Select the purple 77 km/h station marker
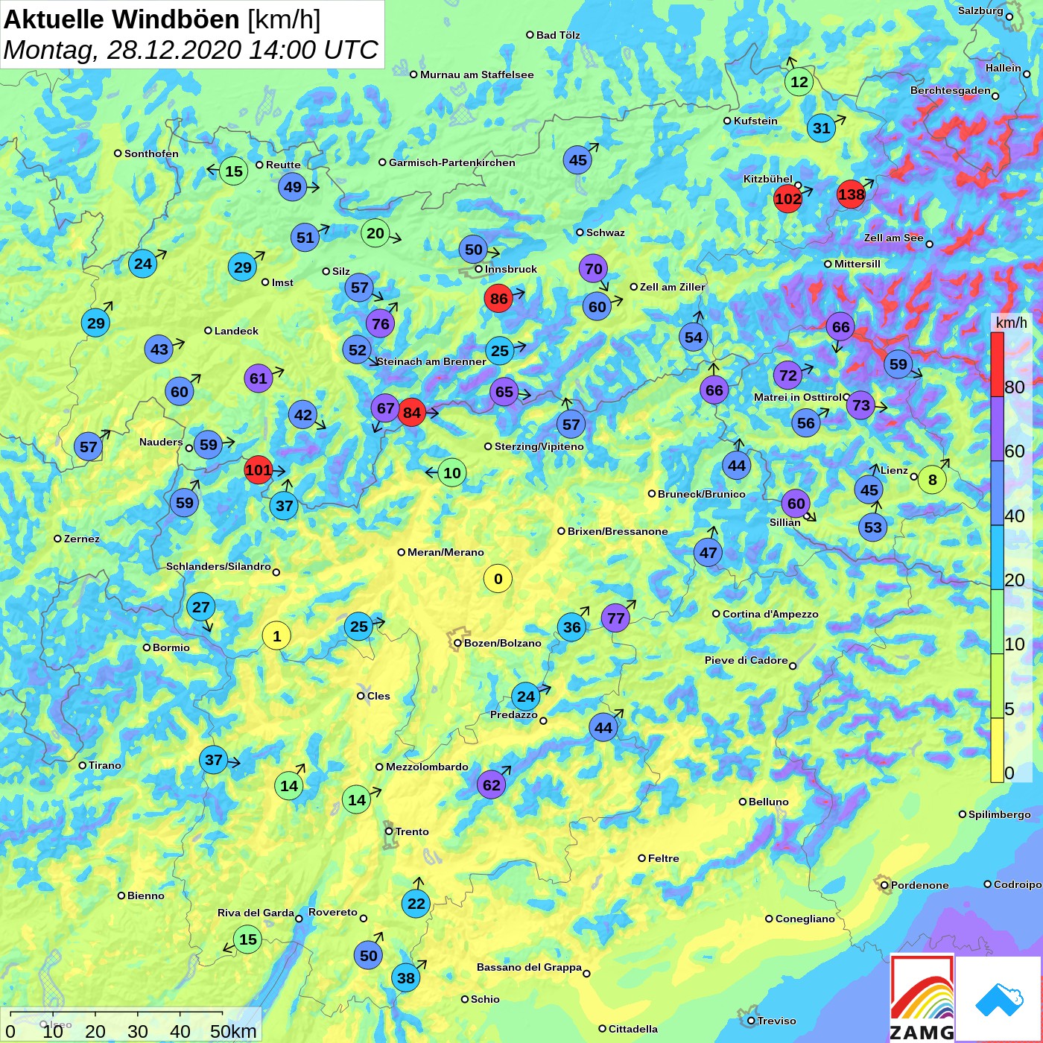Viewport: 1043px width, 1043px height. pos(615,618)
